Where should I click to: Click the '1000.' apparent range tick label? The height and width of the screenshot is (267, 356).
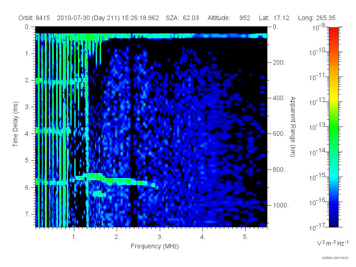click(281, 205)
